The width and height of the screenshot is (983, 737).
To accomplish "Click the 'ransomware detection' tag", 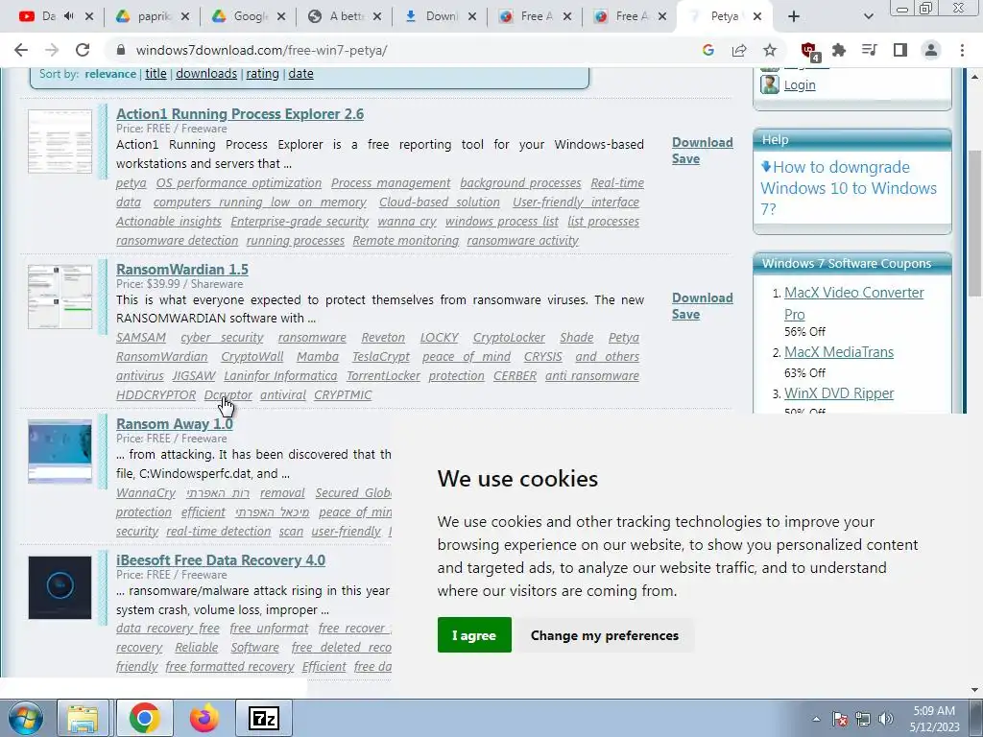I will (x=178, y=240).
